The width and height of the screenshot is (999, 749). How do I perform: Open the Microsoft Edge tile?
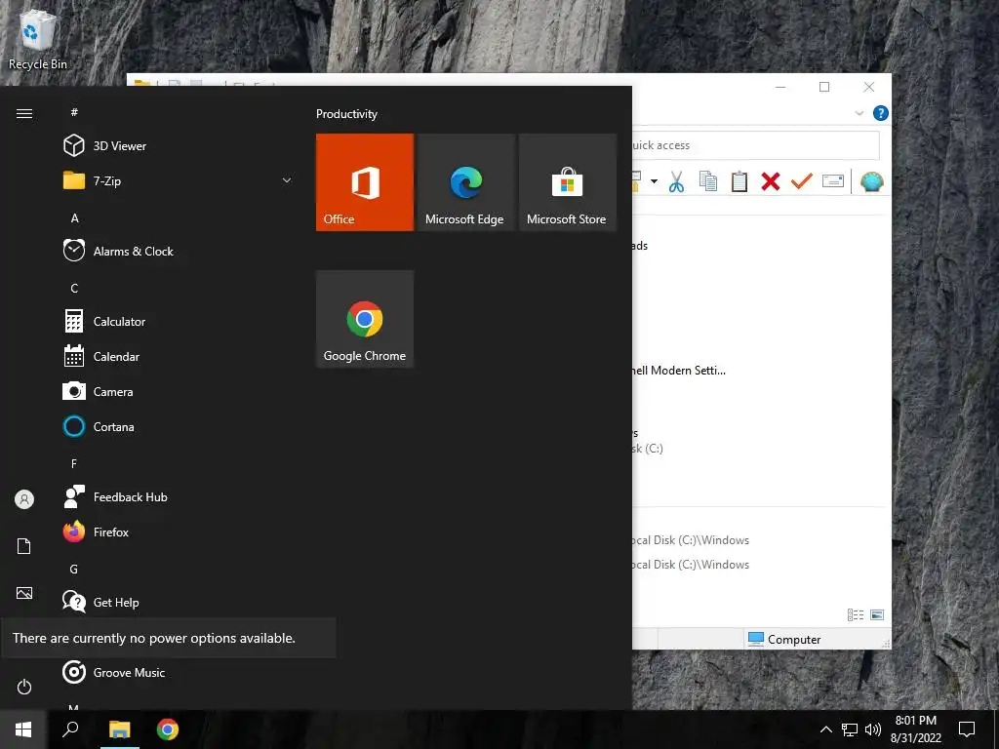point(465,182)
